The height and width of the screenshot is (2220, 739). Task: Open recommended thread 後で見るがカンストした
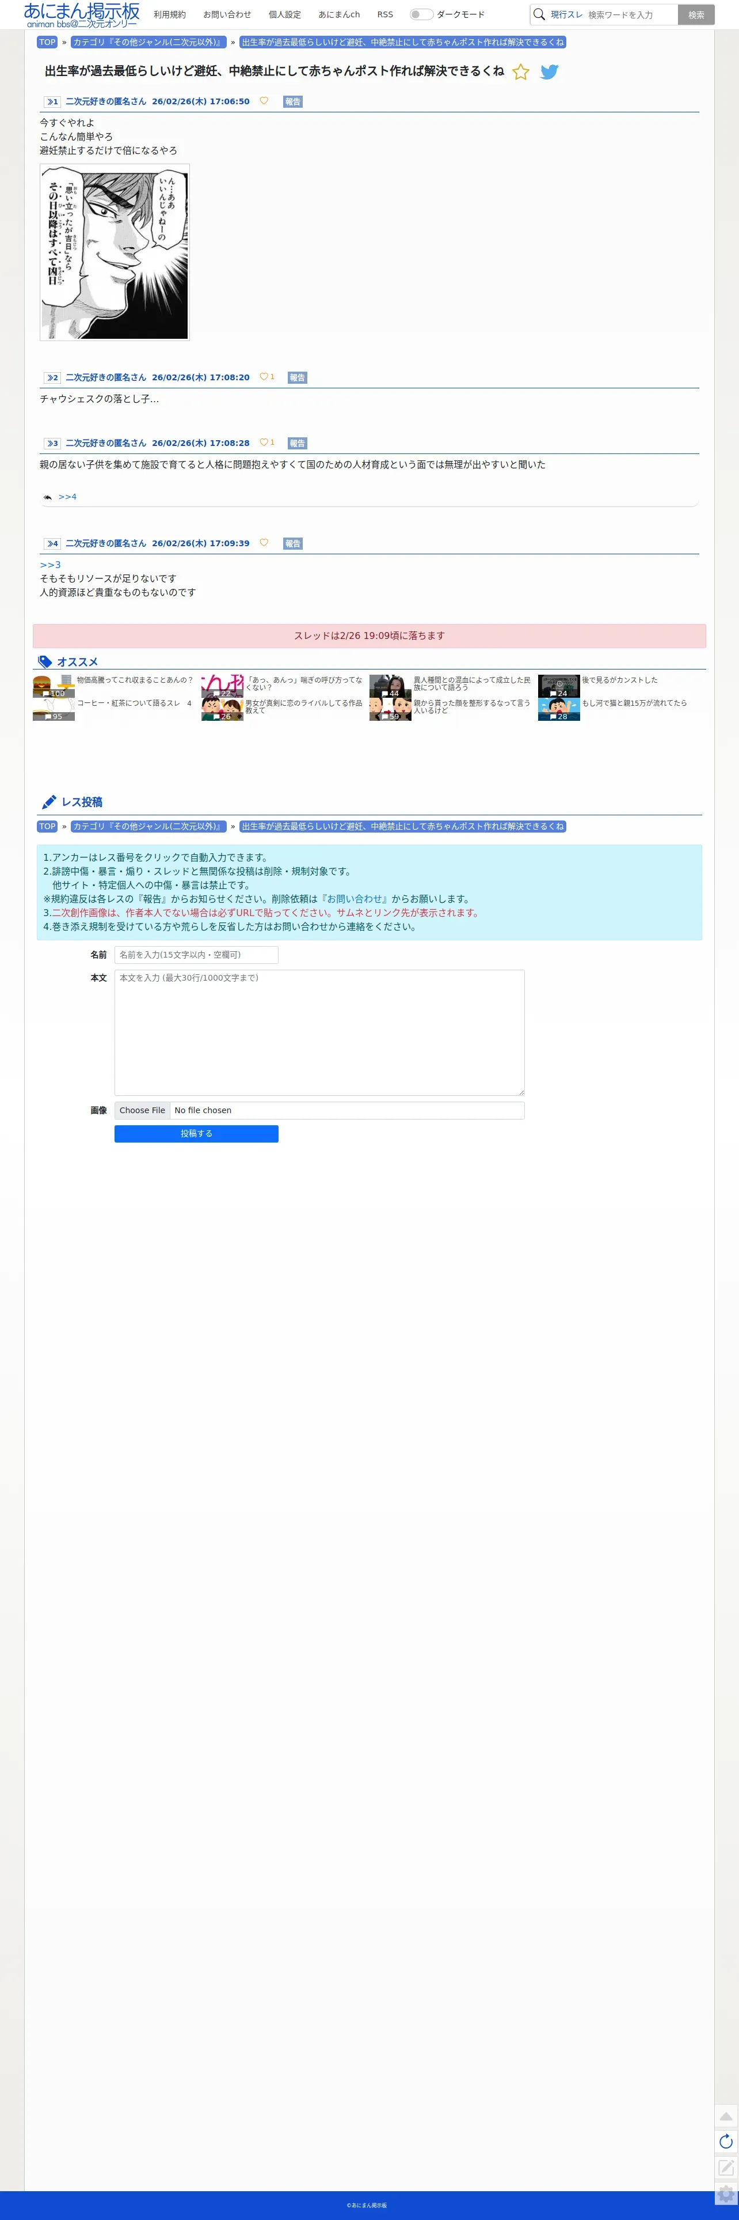(619, 680)
